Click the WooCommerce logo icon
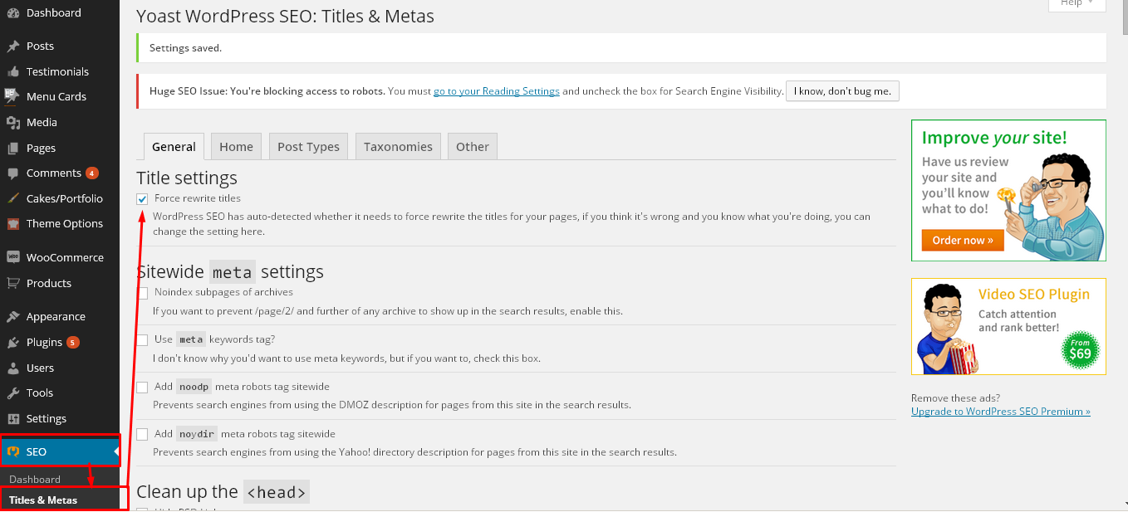Image resolution: width=1128 pixels, height=512 pixels. [12, 258]
